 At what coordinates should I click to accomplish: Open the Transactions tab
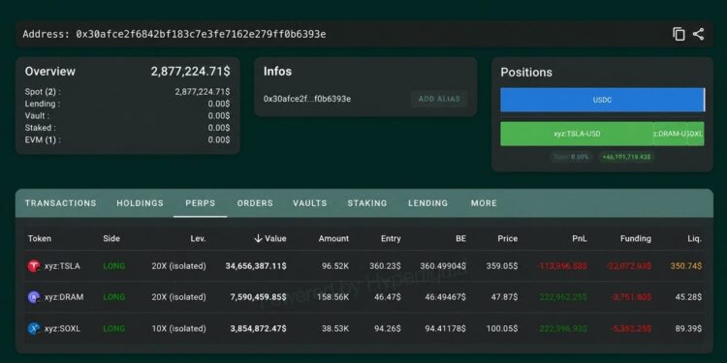click(61, 203)
